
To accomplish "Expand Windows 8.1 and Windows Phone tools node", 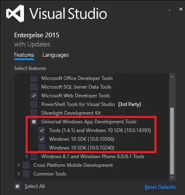I will click(27, 156).
